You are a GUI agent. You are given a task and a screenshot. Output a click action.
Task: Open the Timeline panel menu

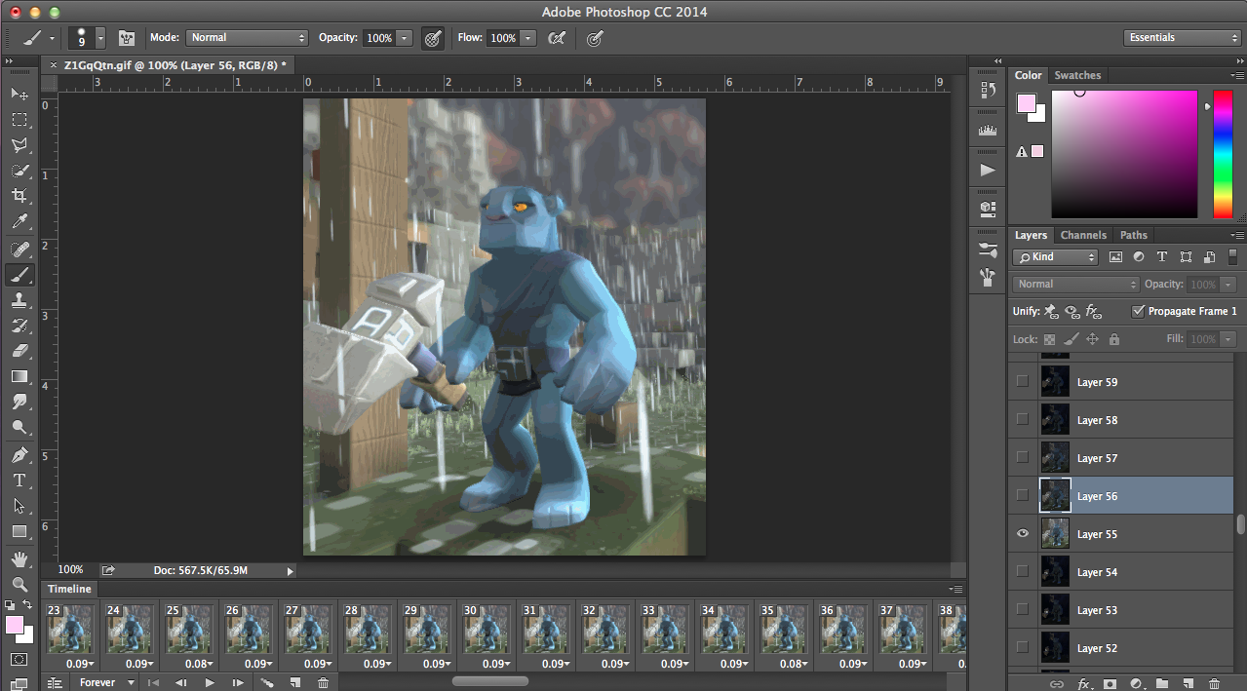click(956, 589)
